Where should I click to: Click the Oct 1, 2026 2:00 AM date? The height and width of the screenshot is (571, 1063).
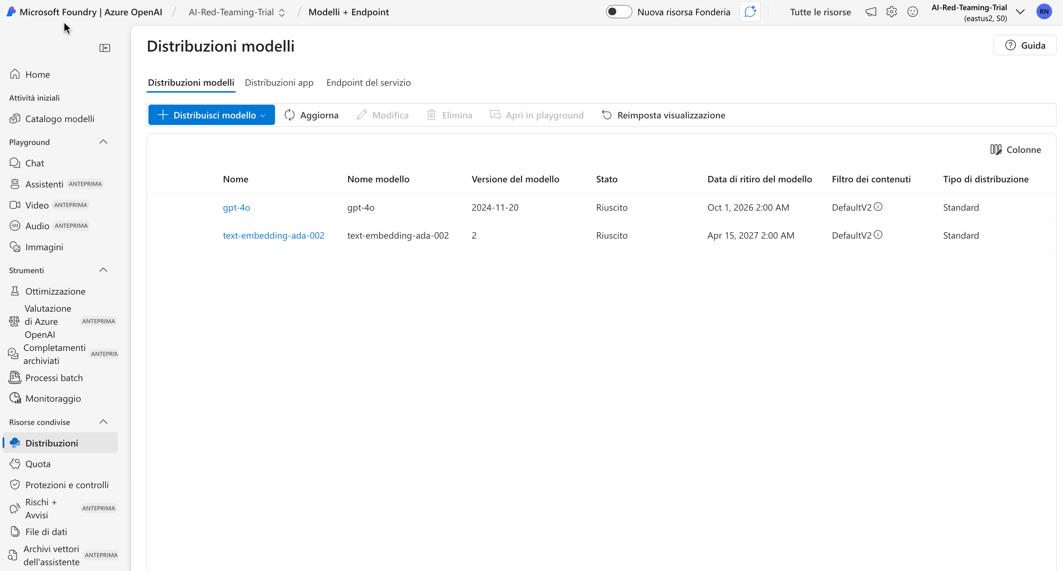click(748, 207)
